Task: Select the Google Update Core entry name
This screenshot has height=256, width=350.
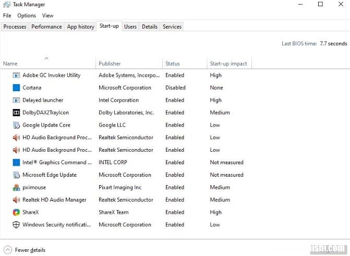Action: click(46, 125)
